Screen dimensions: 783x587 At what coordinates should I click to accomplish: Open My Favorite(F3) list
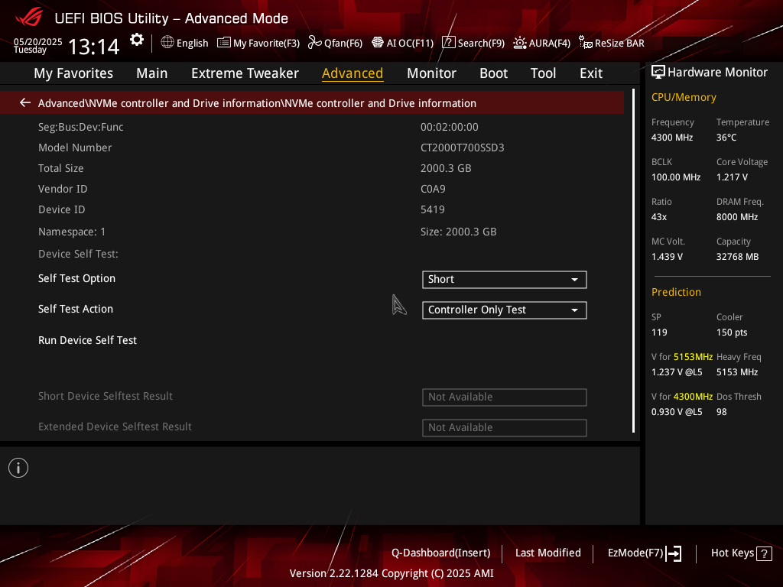[x=258, y=43]
